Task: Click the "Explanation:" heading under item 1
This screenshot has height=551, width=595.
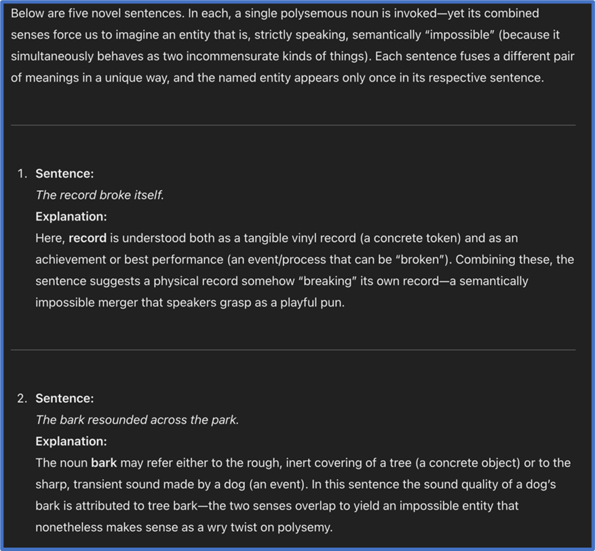Action: point(71,216)
